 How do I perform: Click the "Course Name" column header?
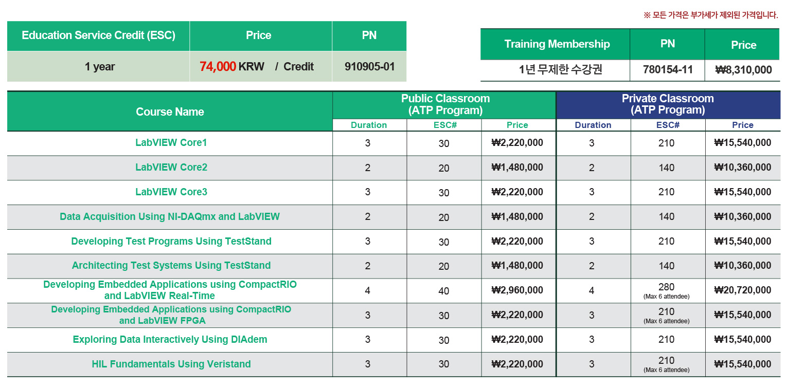coord(170,112)
